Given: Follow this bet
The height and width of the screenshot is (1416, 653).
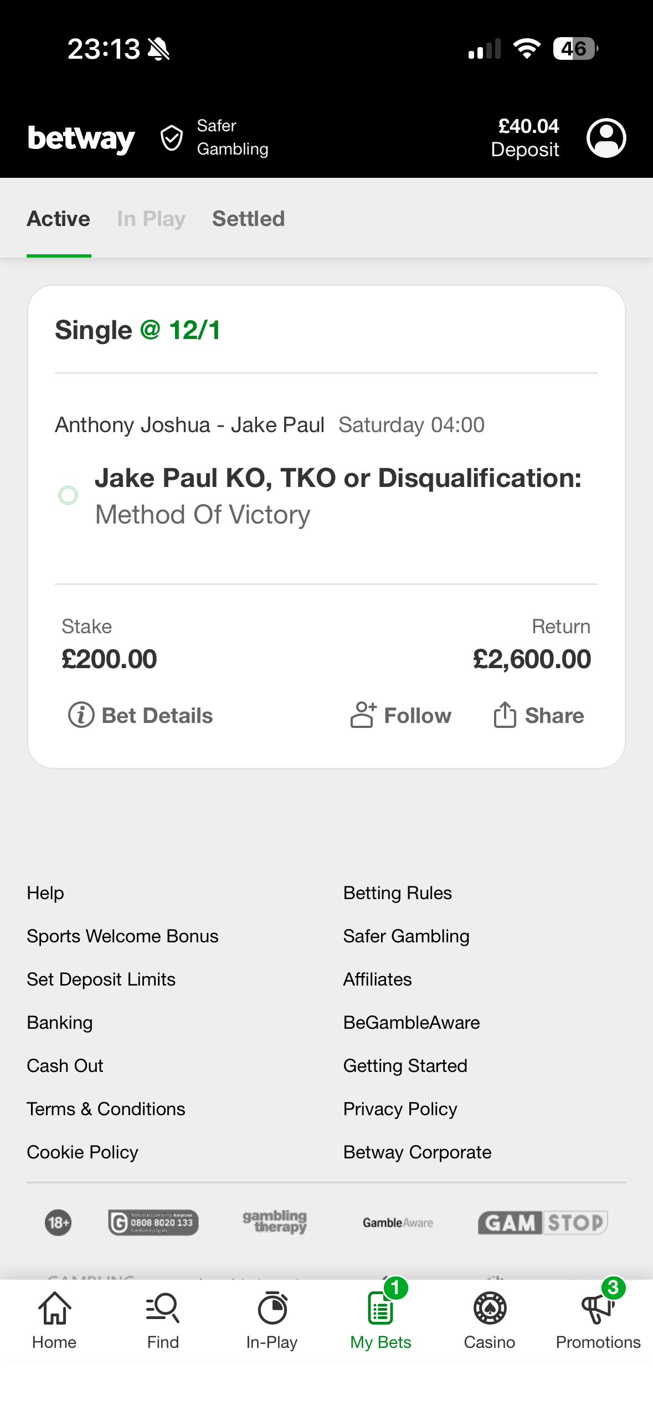Looking at the screenshot, I should tap(401, 715).
